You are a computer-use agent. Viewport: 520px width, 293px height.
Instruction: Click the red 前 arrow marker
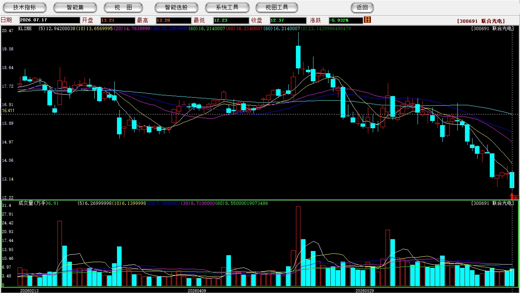pyautogui.click(x=515, y=196)
